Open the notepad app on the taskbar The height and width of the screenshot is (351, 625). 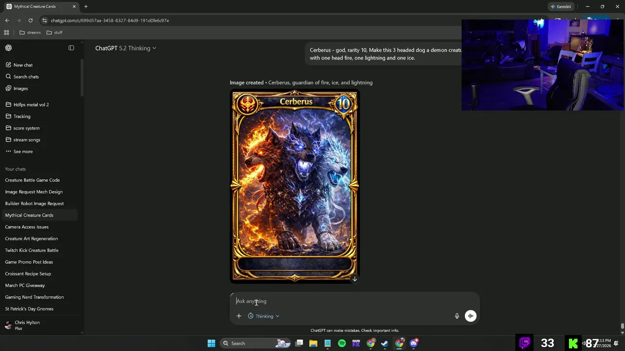pos(328,343)
